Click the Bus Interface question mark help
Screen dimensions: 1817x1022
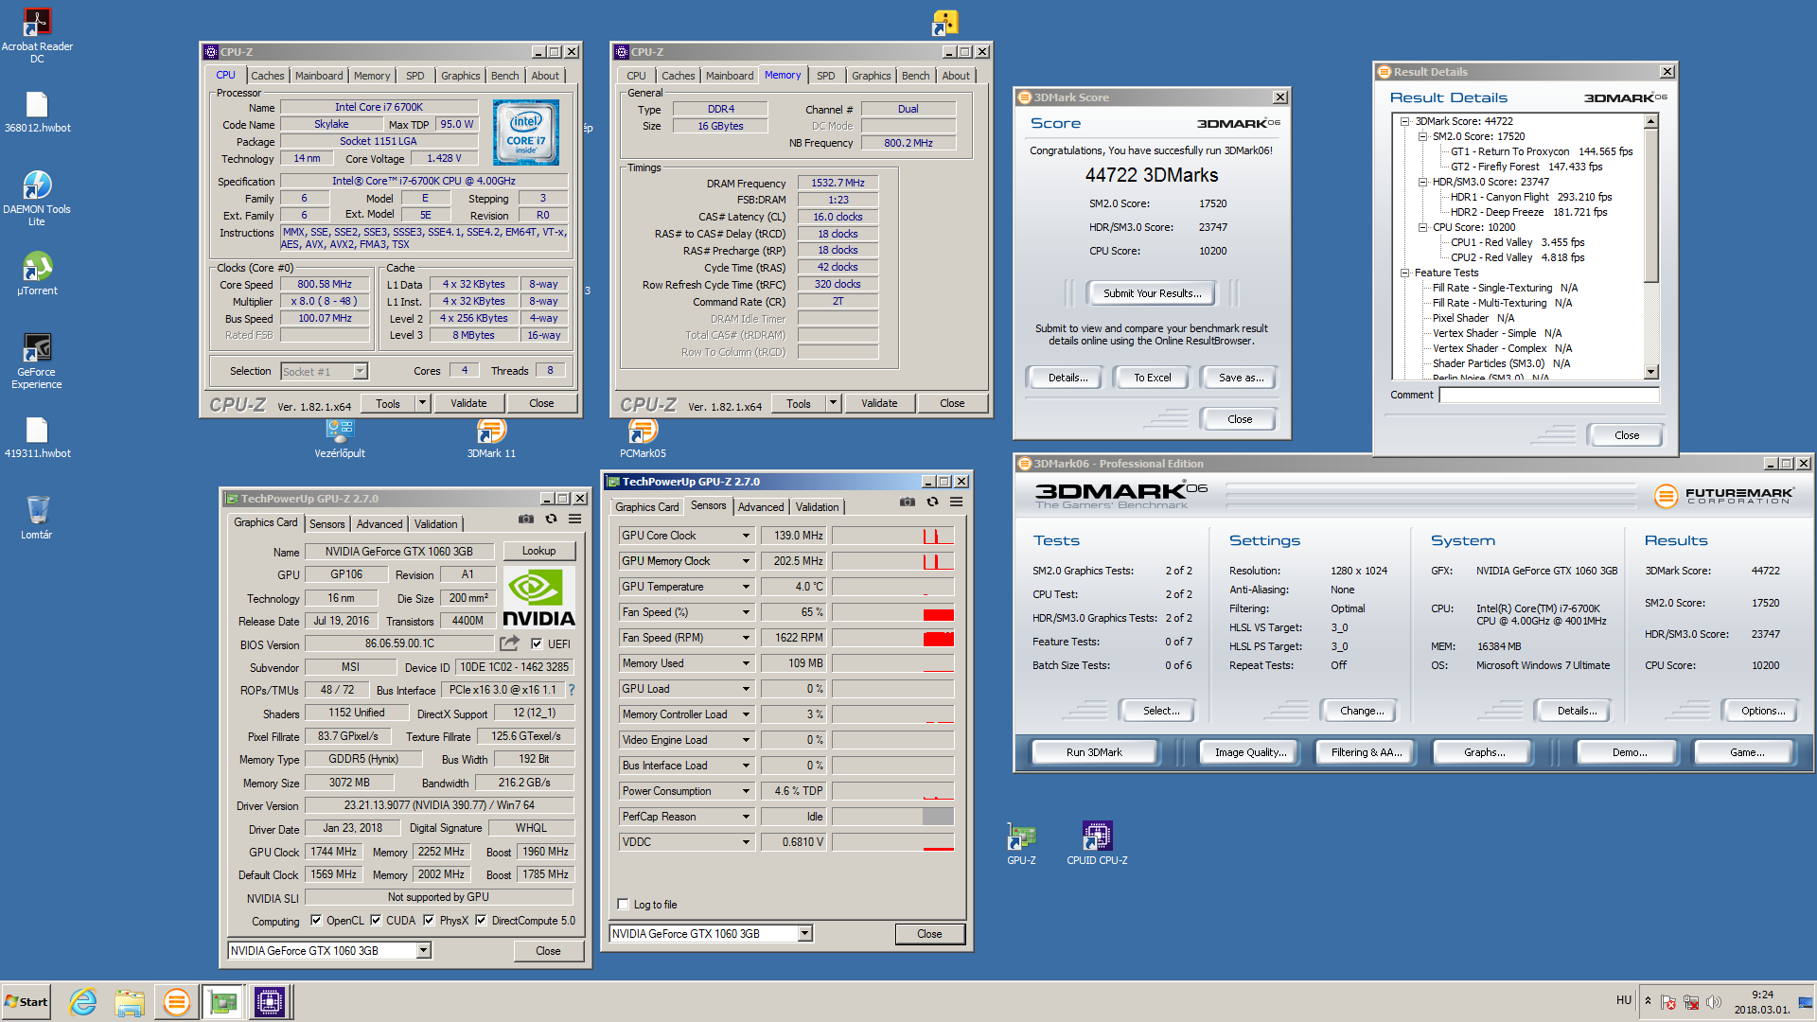[x=572, y=690]
